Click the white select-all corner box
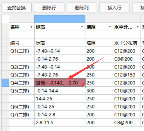The height and width of the screenshot is (131, 144). pyautogui.click(x=5, y=19)
